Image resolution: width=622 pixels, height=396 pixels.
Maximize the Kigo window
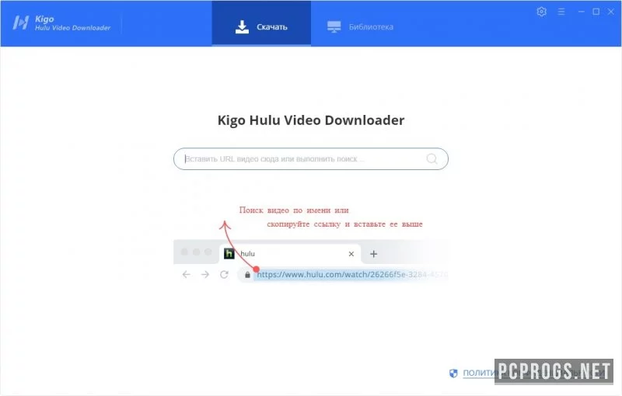596,12
